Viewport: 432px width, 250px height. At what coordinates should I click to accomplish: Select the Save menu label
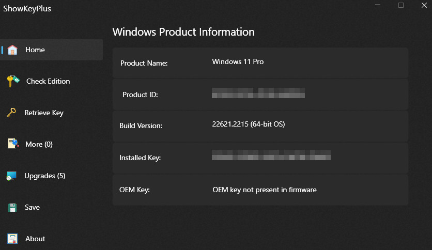point(32,207)
